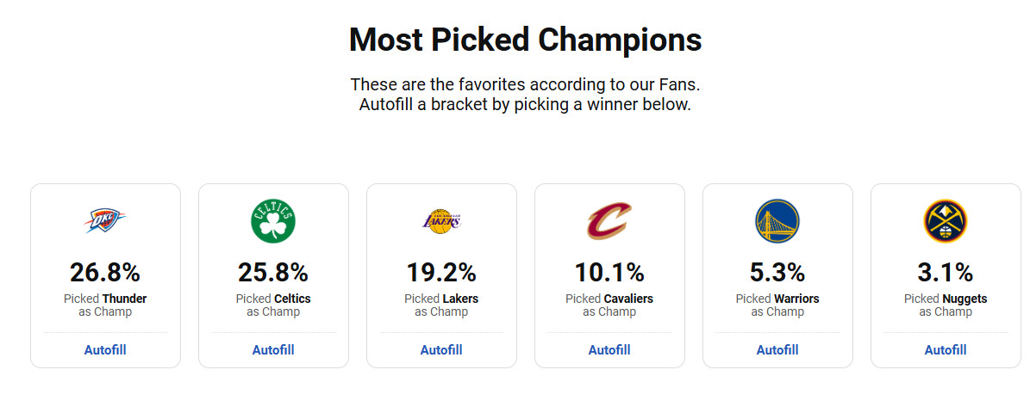
Task: Click the 'Picked Lakers as Champ' text
Action: pyautogui.click(x=441, y=305)
